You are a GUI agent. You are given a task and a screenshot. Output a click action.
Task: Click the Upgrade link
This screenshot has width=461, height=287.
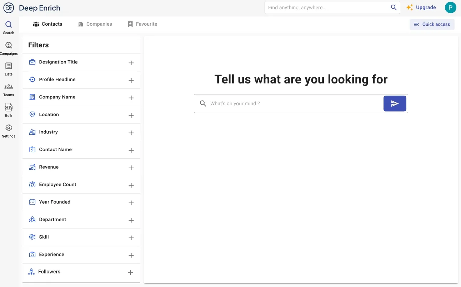[x=421, y=7]
